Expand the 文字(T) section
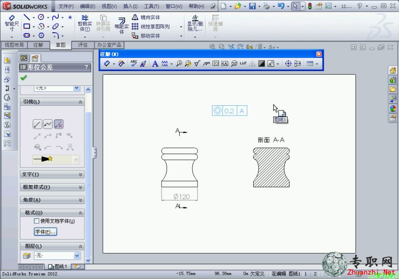This screenshot has height=279, width=399. pyautogui.click(x=80, y=175)
